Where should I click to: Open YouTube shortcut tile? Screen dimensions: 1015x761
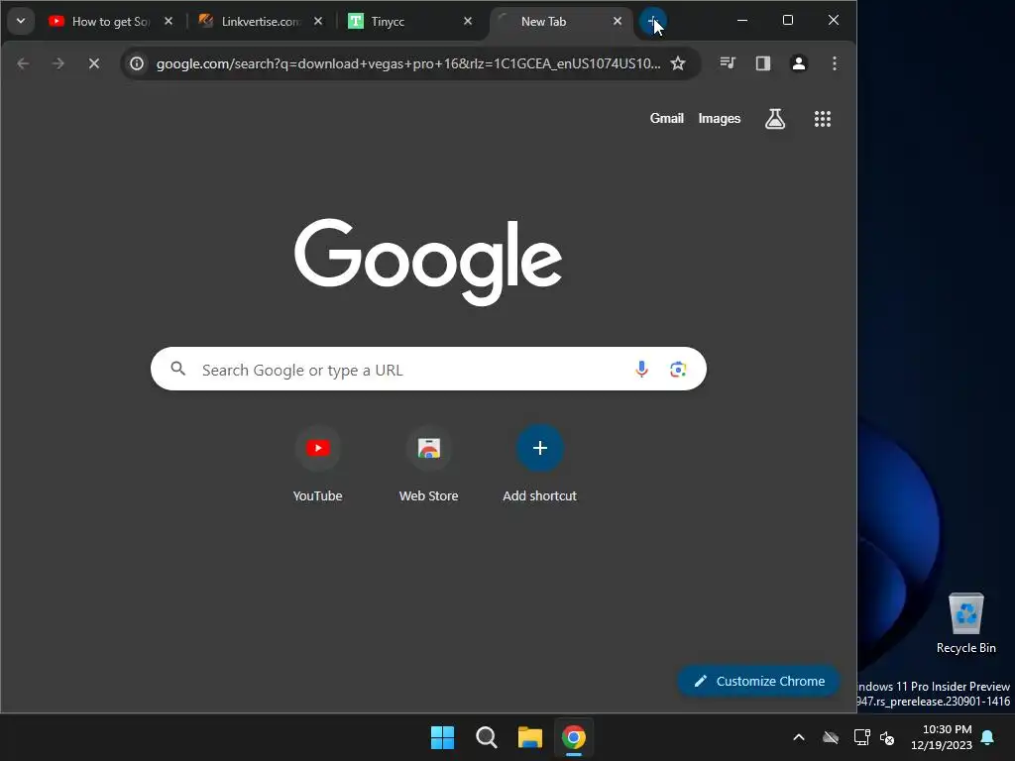[x=317, y=465]
